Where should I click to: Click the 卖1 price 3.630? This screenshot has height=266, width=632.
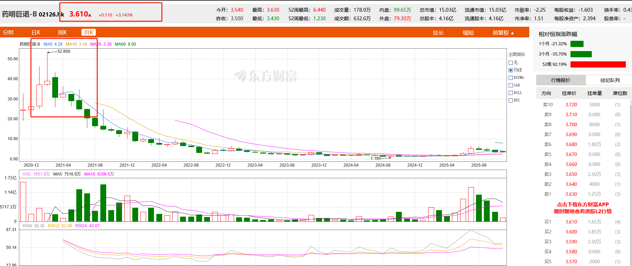point(571,194)
